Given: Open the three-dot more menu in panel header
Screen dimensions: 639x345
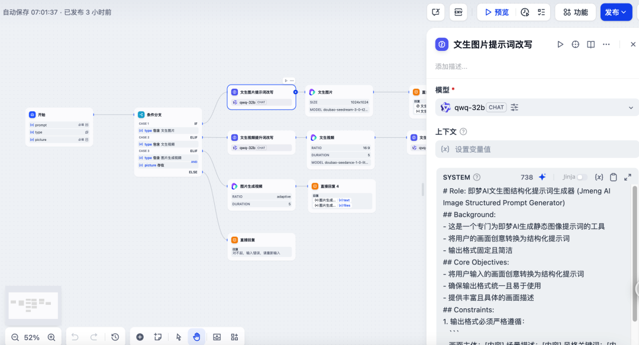Looking at the screenshot, I should coord(606,44).
